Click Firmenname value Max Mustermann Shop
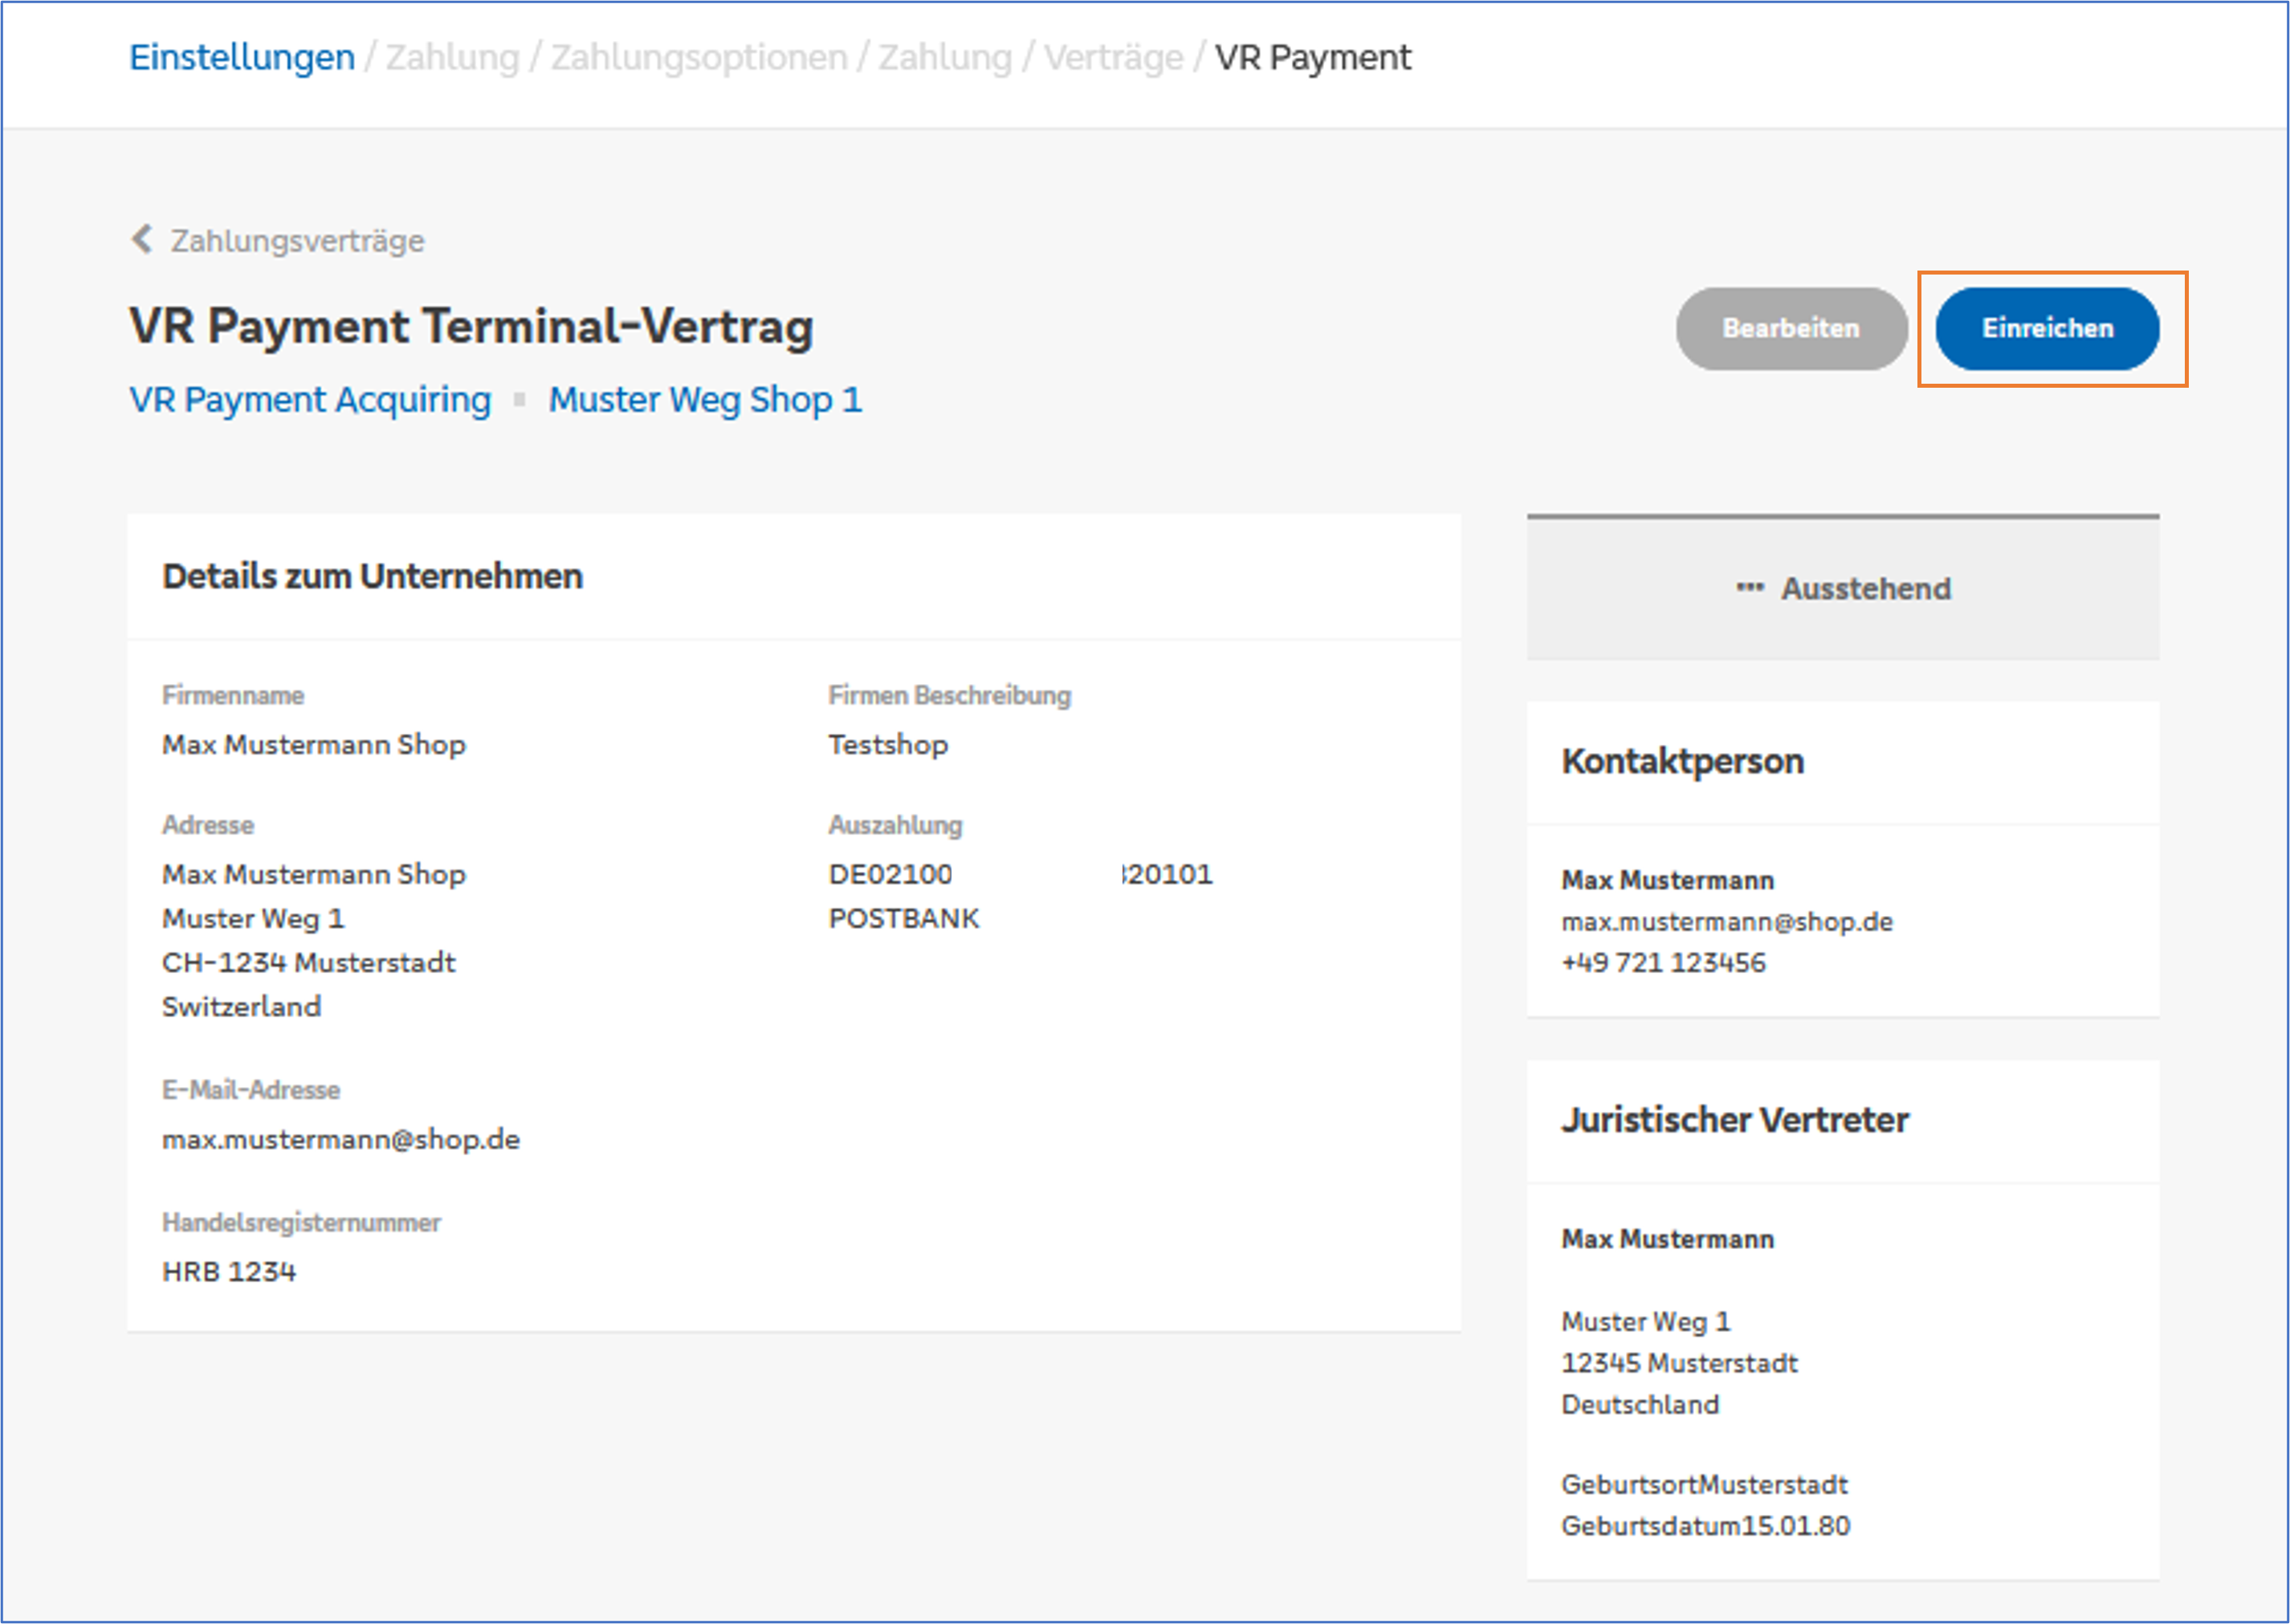The width and height of the screenshot is (2290, 1624). (314, 745)
